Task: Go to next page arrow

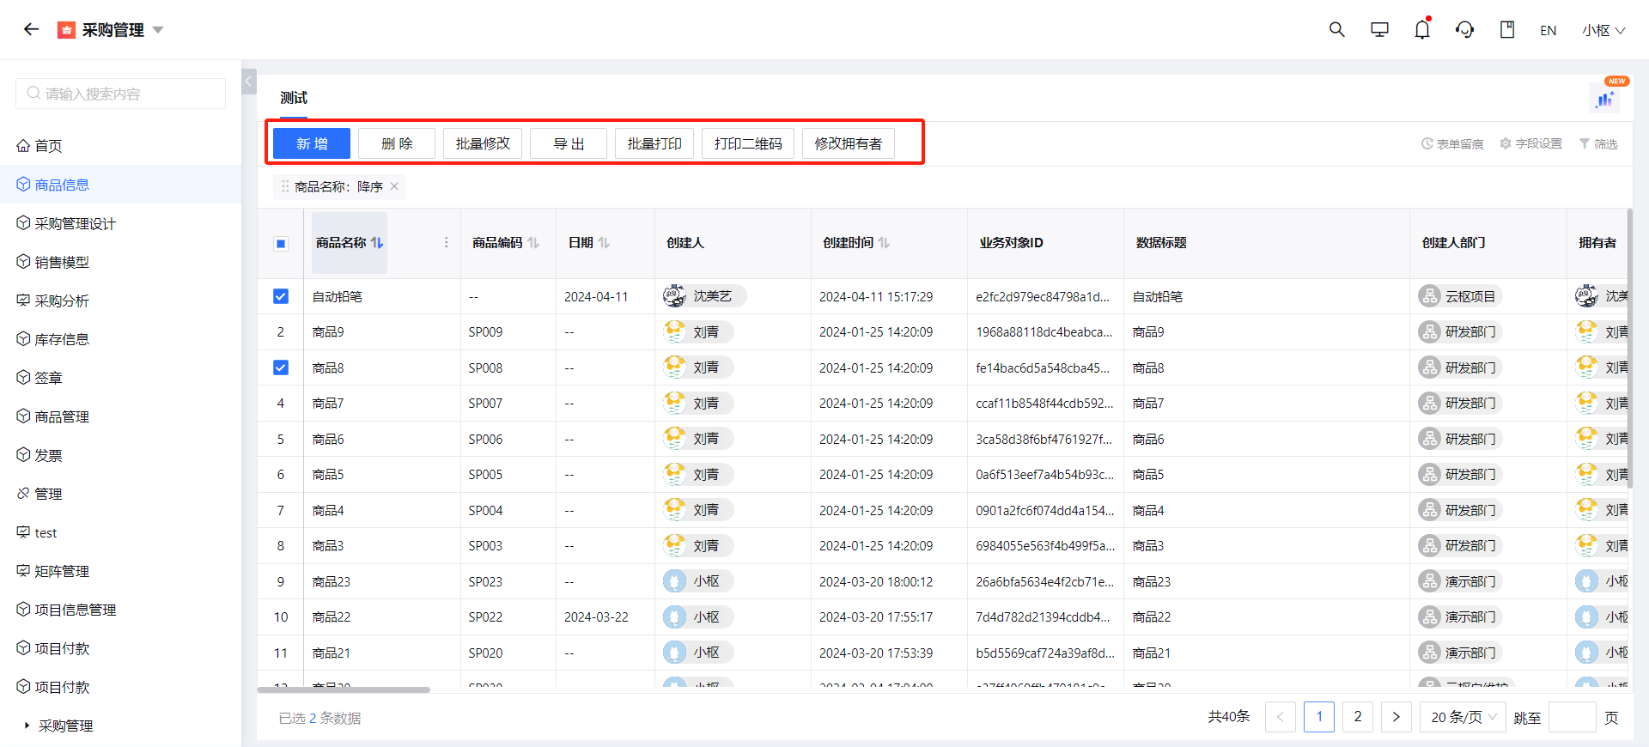Action: [x=1396, y=717]
